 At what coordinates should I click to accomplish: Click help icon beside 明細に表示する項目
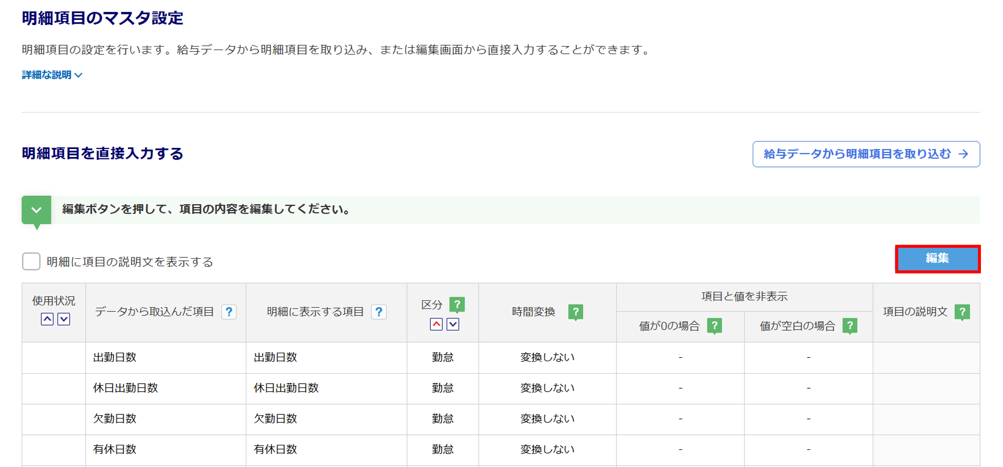coord(379,312)
